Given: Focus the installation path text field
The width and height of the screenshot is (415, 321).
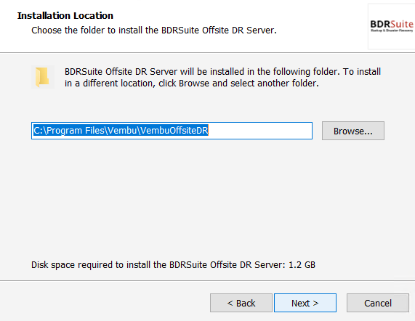Looking at the screenshot, I should point(172,131).
